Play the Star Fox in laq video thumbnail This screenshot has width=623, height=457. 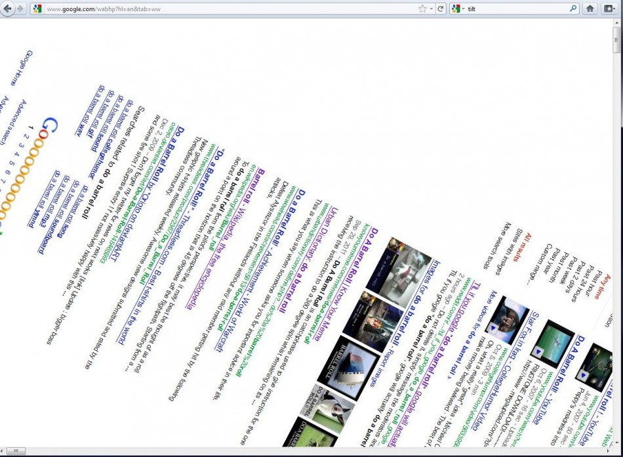(508, 321)
